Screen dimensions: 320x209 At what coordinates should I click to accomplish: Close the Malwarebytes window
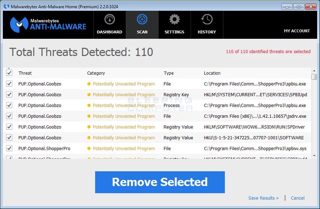(x=311, y=7)
